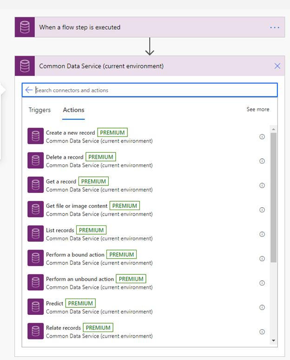Click PREMIUM badge beside Predict
This screenshot has width=290, height=360.
click(80, 303)
